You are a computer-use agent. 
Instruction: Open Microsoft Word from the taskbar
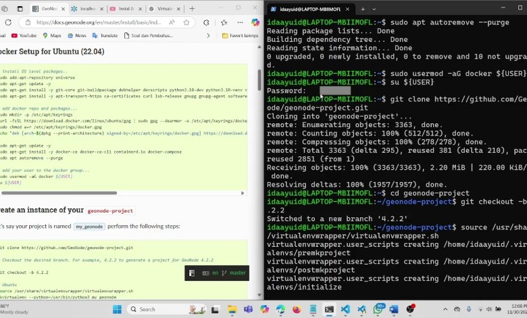pyautogui.click(x=394, y=309)
